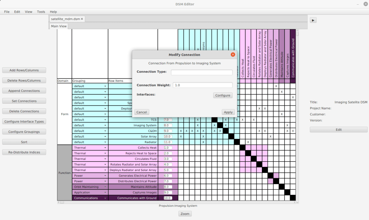369x220 pixels.
Task: Select the Main View tab
Action: coord(59,26)
